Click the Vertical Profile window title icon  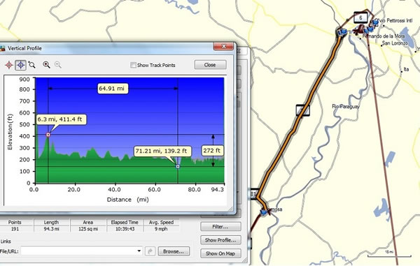pyautogui.click(x=2, y=48)
